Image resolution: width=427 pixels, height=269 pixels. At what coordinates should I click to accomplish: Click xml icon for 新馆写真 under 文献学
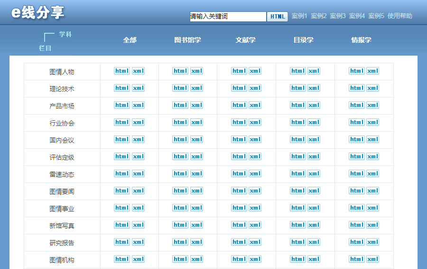tap(255, 225)
